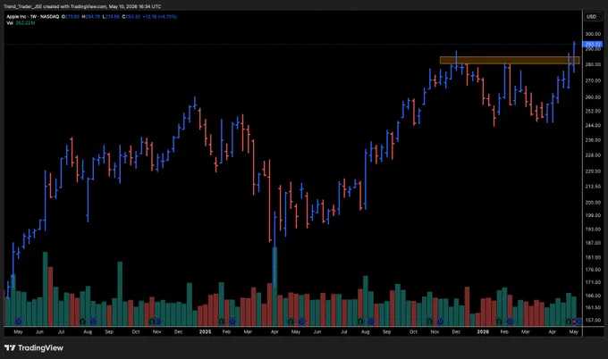Click the 280.00 price axis label
This screenshot has width=608, height=359.
[593, 64]
